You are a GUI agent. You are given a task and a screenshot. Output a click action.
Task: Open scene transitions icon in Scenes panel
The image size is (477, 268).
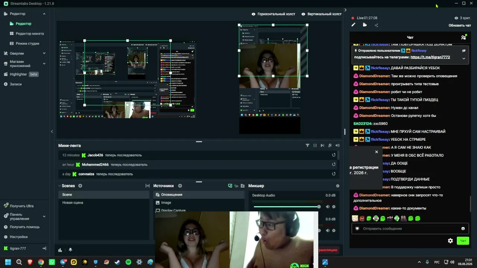pos(148,186)
